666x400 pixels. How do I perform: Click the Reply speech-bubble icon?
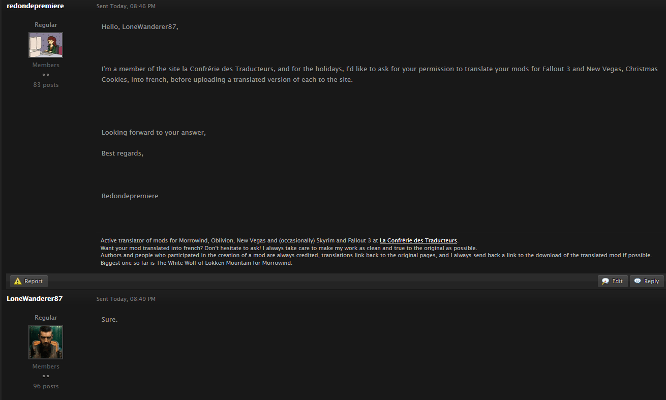click(638, 281)
